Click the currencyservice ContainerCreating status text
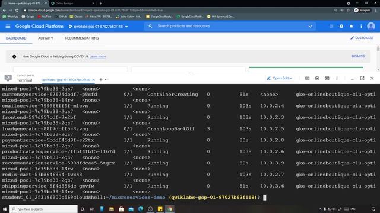Image resolution: width=380 pixels, height=213 pixels. 173,95
